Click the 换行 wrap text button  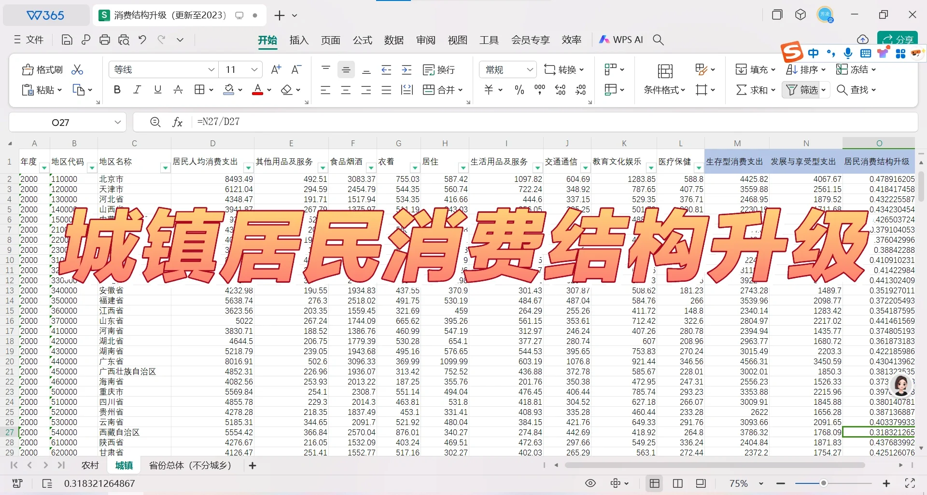[x=439, y=69]
